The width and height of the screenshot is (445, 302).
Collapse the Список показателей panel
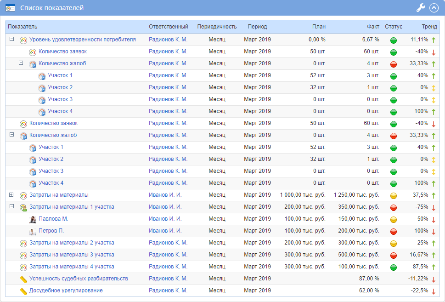pos(434,7)
